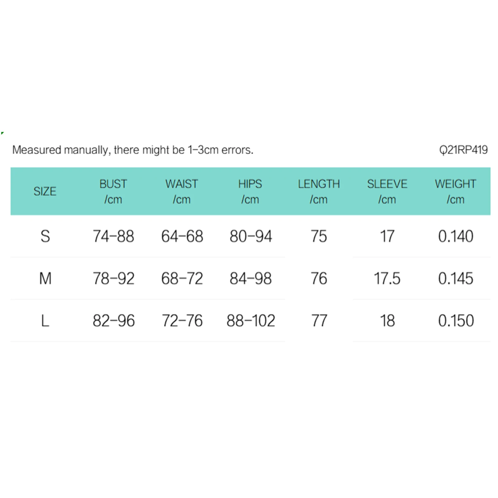Click the SIZE column header
This screenshot has width=498, height=498.
45,191
